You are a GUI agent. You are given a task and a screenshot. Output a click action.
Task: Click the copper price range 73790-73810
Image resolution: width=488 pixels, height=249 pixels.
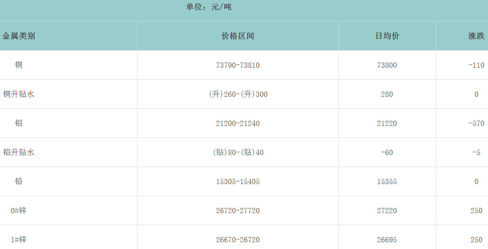[238, 65]
